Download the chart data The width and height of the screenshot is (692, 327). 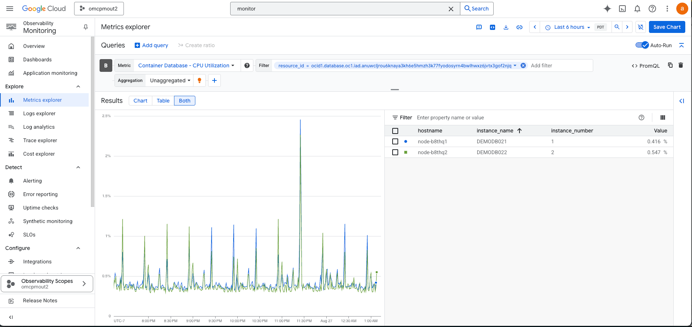[x=506, y=27]
